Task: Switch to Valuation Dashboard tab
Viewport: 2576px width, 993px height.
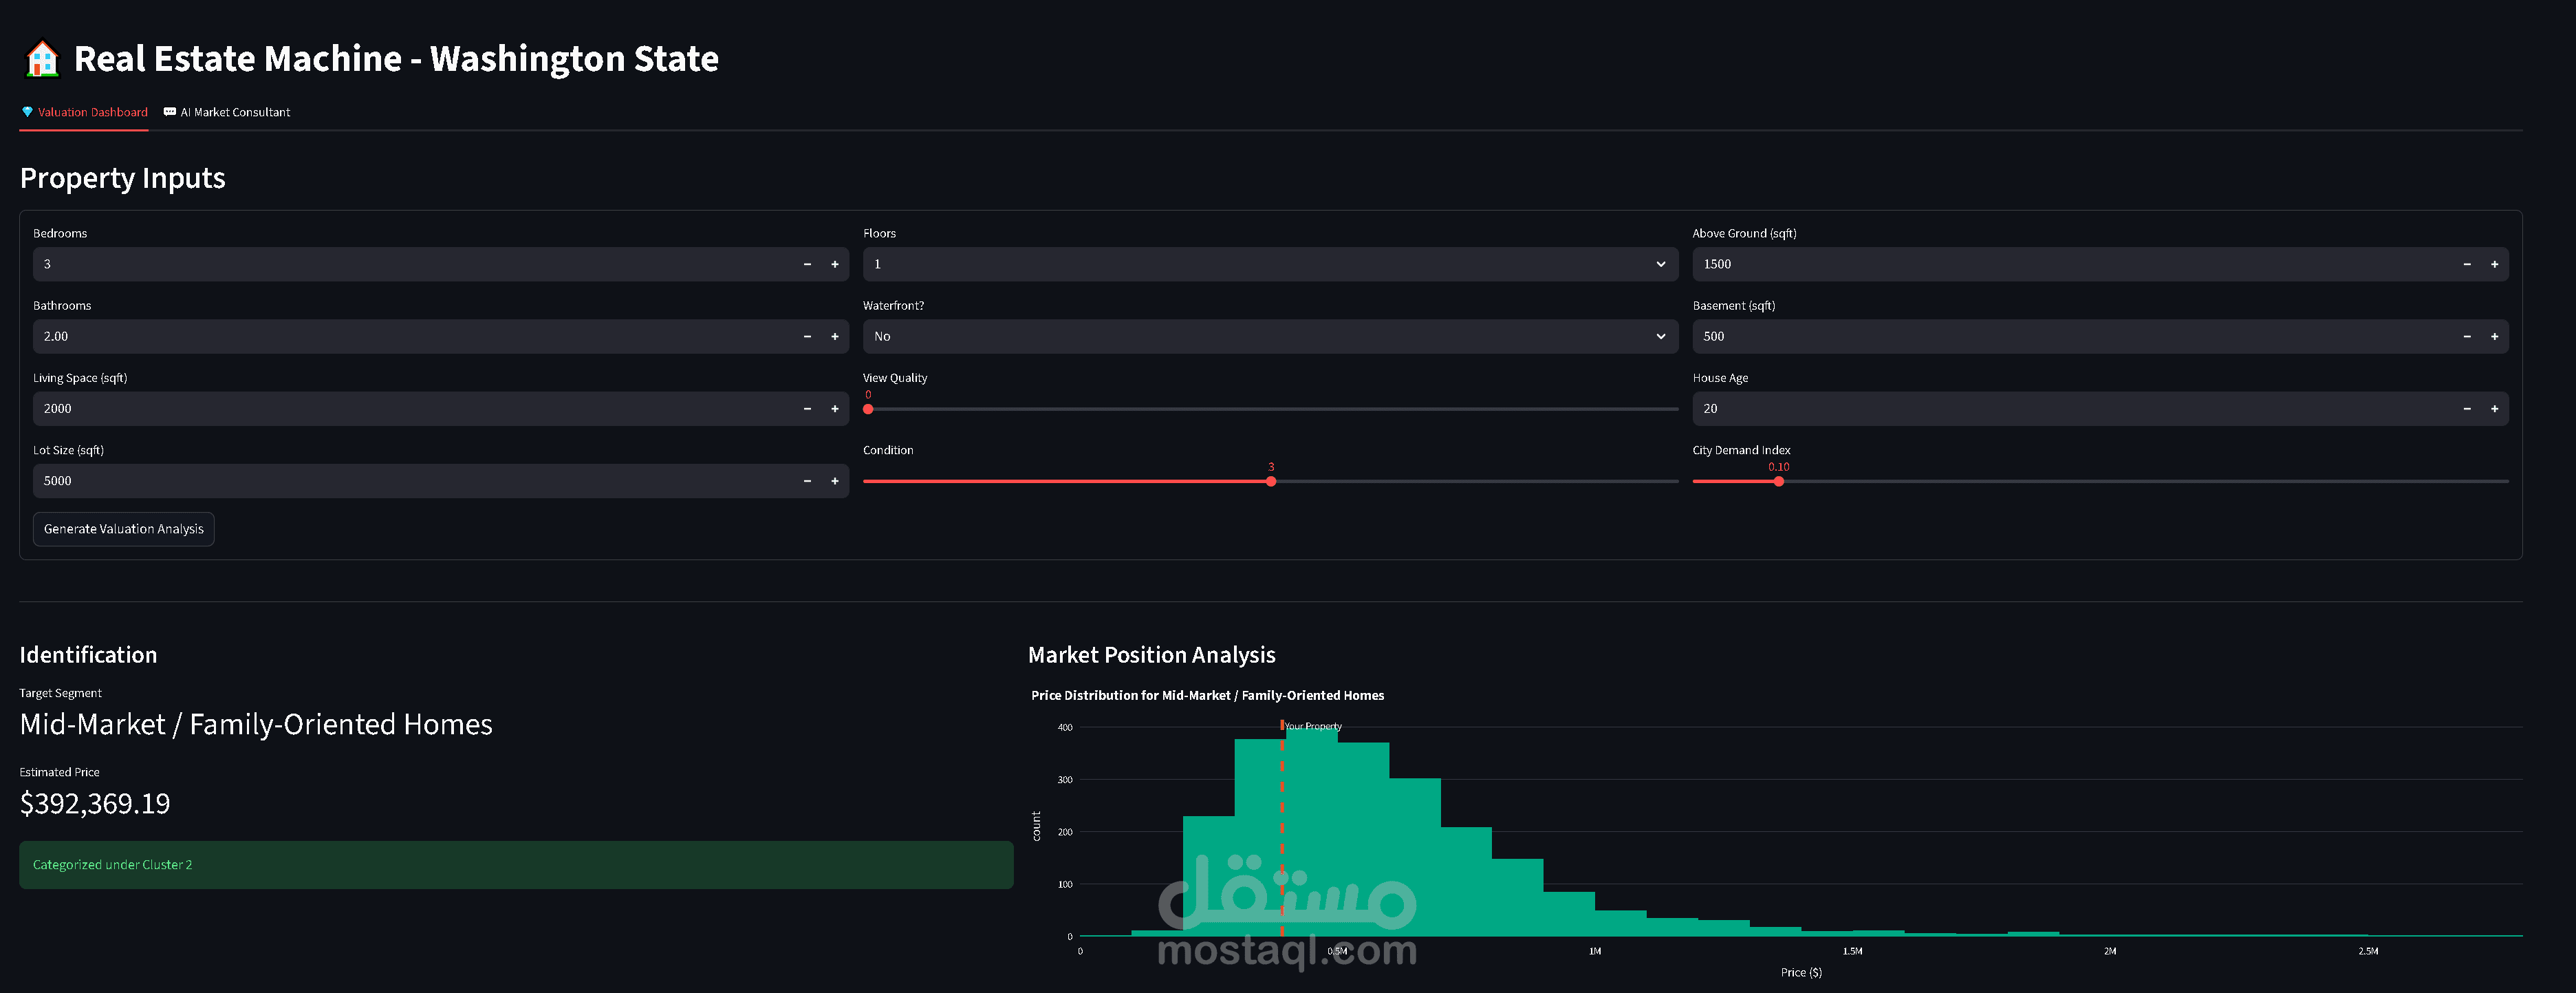Action: (84, 112)
